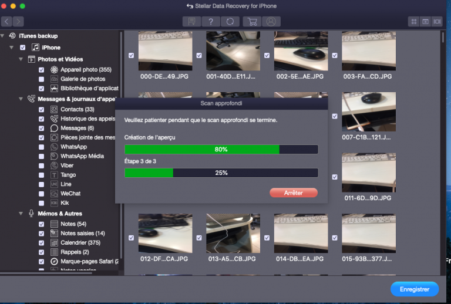Open the user account icon
The width and height of the screenshot is (451, 304).
coord(271,22)
